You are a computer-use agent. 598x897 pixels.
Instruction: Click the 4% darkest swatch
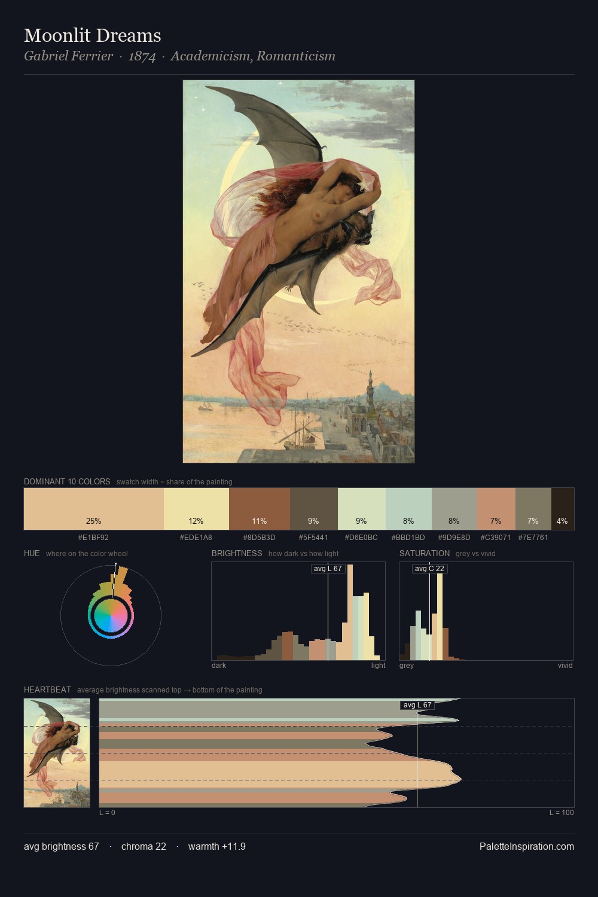point(563,509)
